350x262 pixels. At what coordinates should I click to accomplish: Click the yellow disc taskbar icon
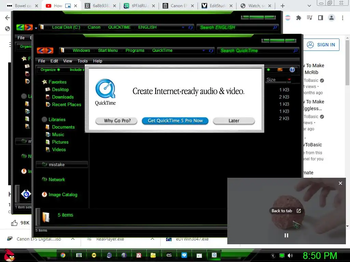click(94, 255)
